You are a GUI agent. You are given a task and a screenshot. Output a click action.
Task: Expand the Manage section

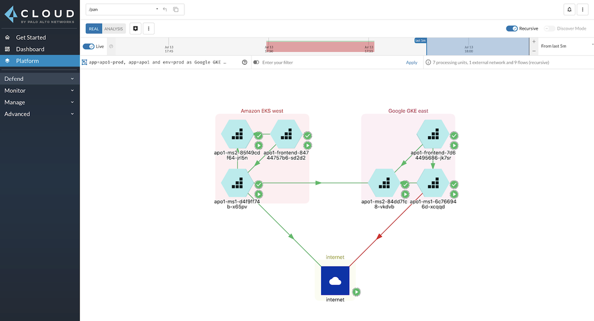point(40,102)
